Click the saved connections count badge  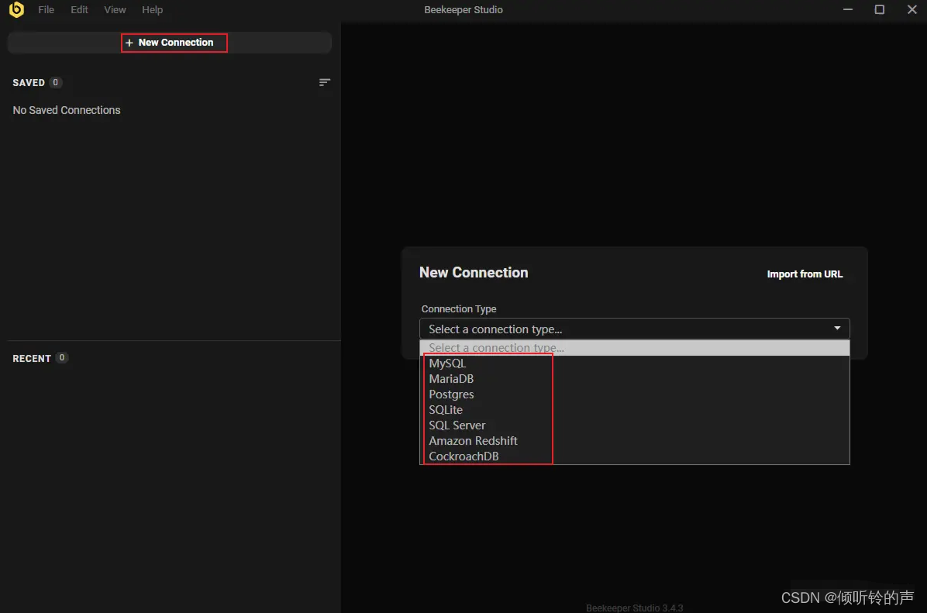[x=56, y=82]
